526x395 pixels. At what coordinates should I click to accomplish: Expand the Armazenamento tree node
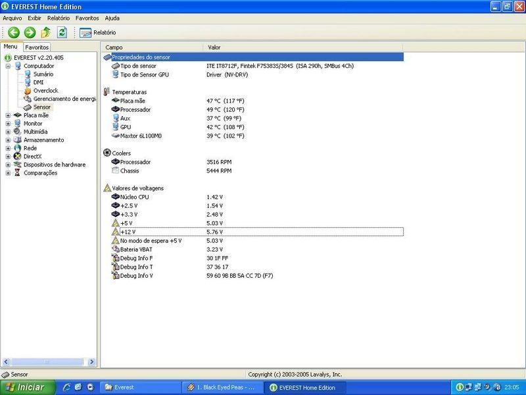pos(8,140)
